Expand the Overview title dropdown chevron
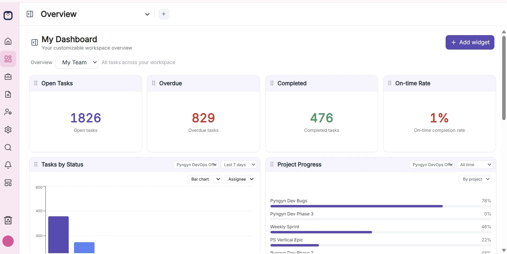This screenshot has width=507, height=254. 147,14
